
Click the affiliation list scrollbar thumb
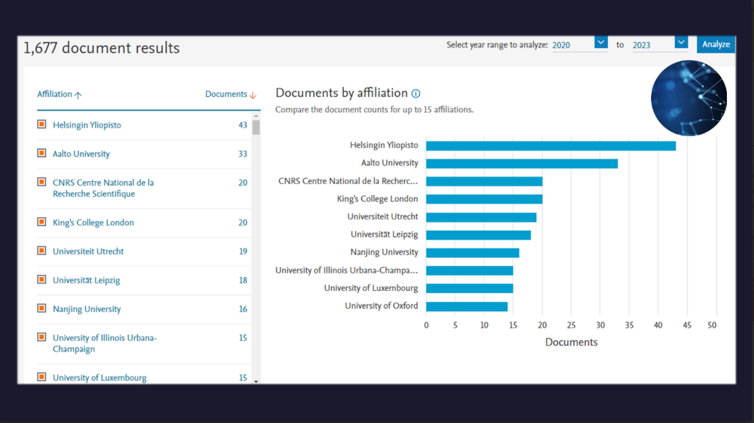point(256,127)
